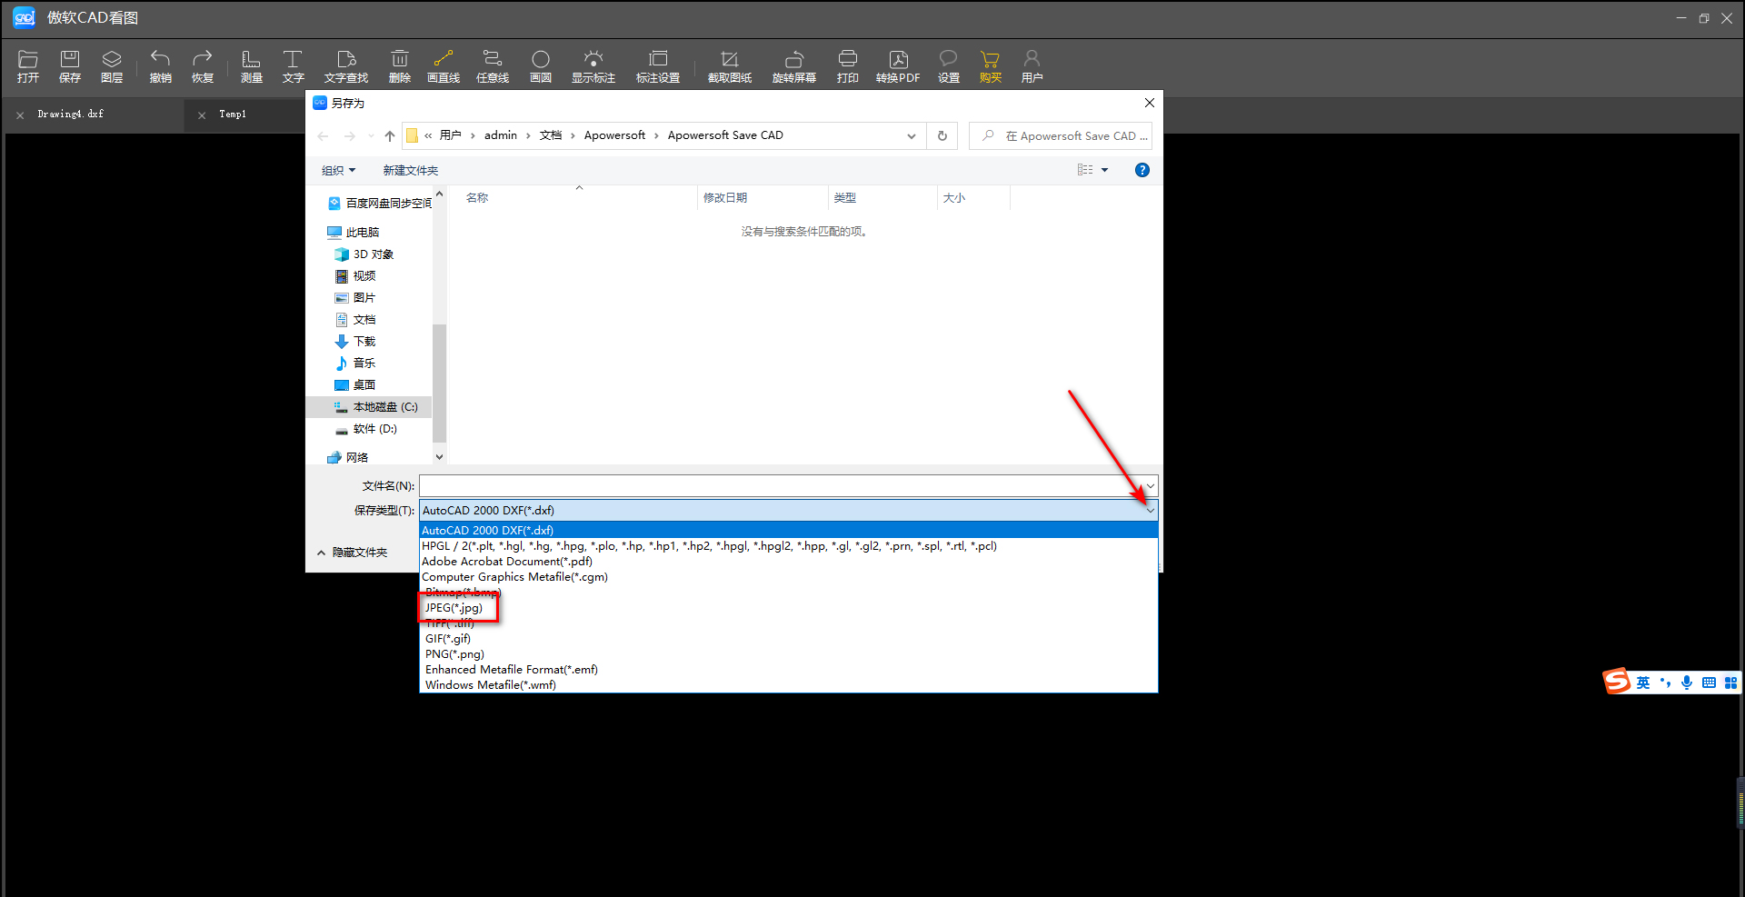Select 软件 (D:) drive

(x=365, y=429)
